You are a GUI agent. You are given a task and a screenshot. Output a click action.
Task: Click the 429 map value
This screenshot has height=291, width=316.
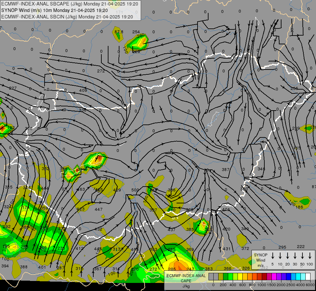[117, 190]
